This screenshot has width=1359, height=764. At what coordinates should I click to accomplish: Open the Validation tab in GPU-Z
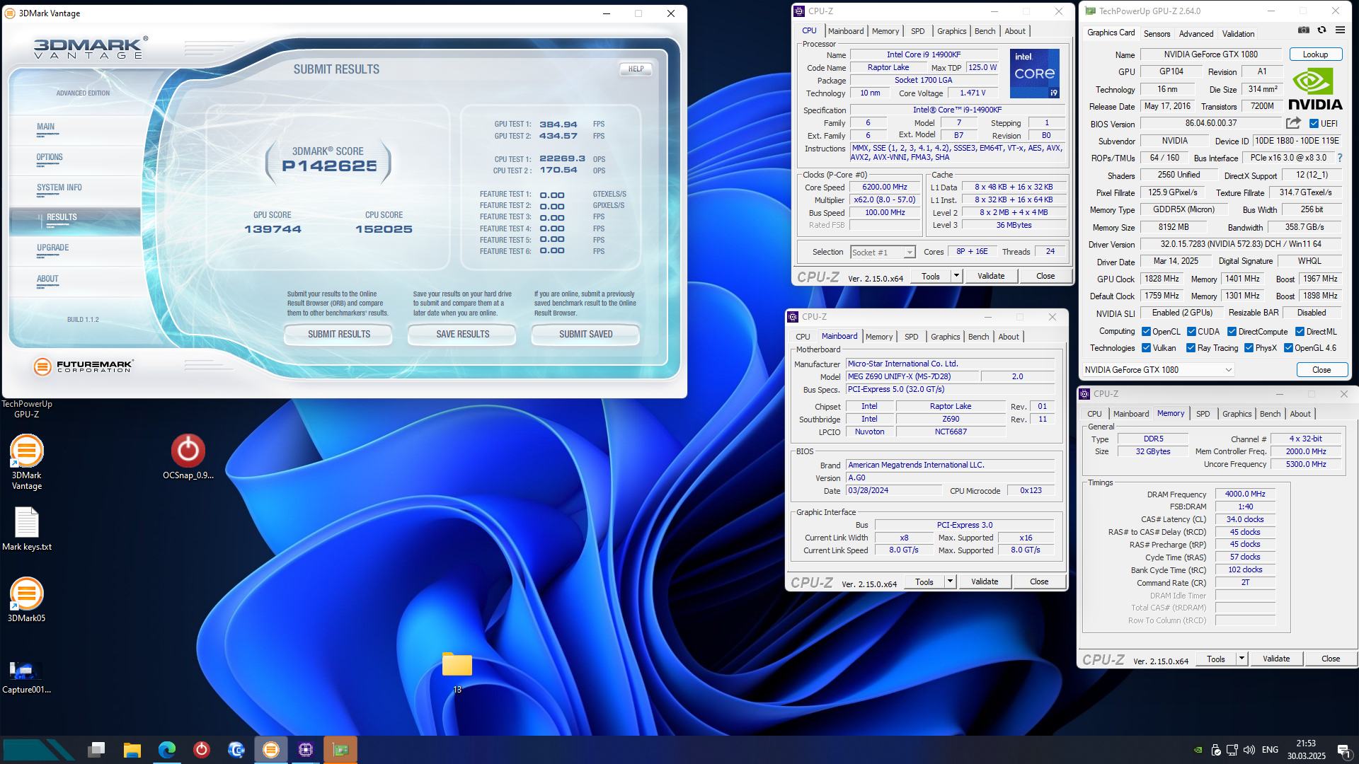(1238, 33)
